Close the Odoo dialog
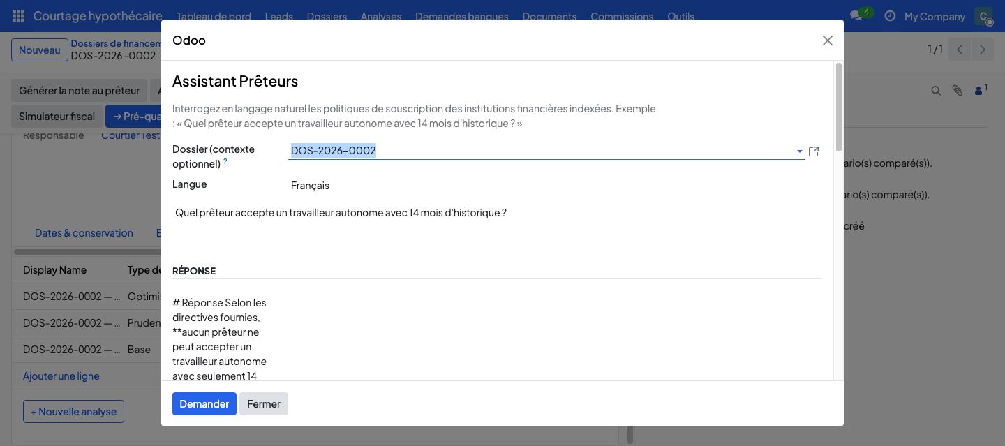The width and height of the screenshot is (1005, 446). 828,40
